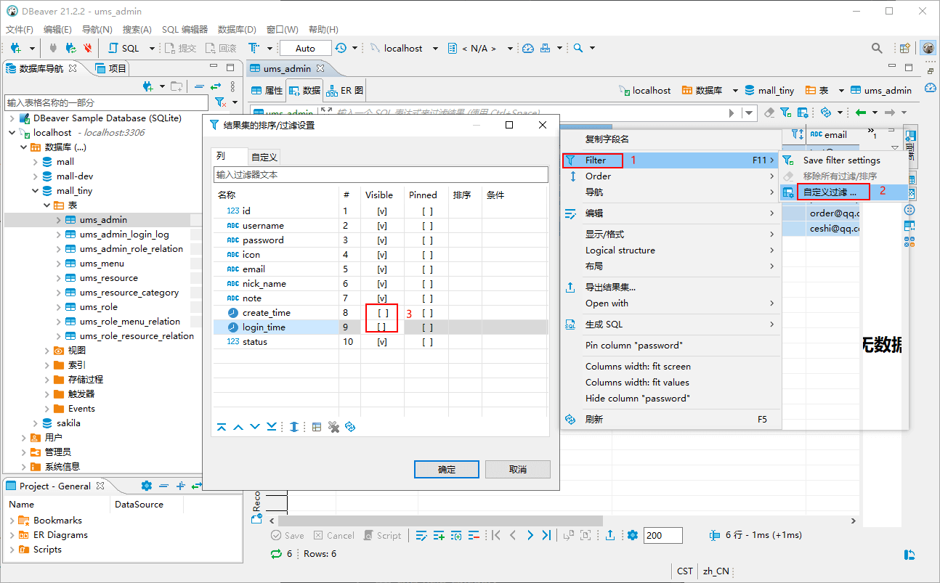Toggle Visible checkbox for password column
This screenshot has width=940, height=583.
coord(382,240)
